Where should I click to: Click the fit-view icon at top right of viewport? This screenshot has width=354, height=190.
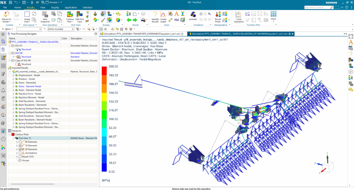351,36
